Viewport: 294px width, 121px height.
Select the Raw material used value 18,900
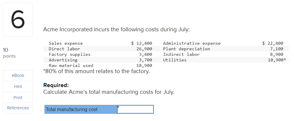pos(144,66)
